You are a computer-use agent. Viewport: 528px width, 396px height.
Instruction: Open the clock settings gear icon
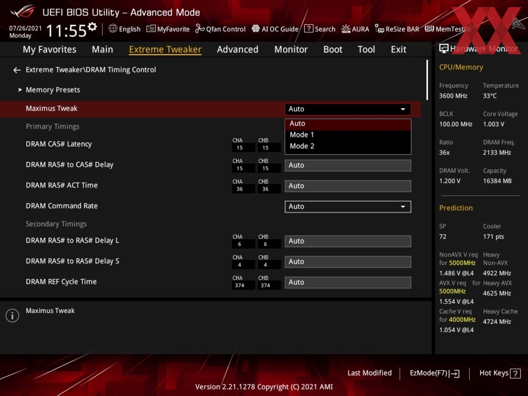tap(92, 26)
